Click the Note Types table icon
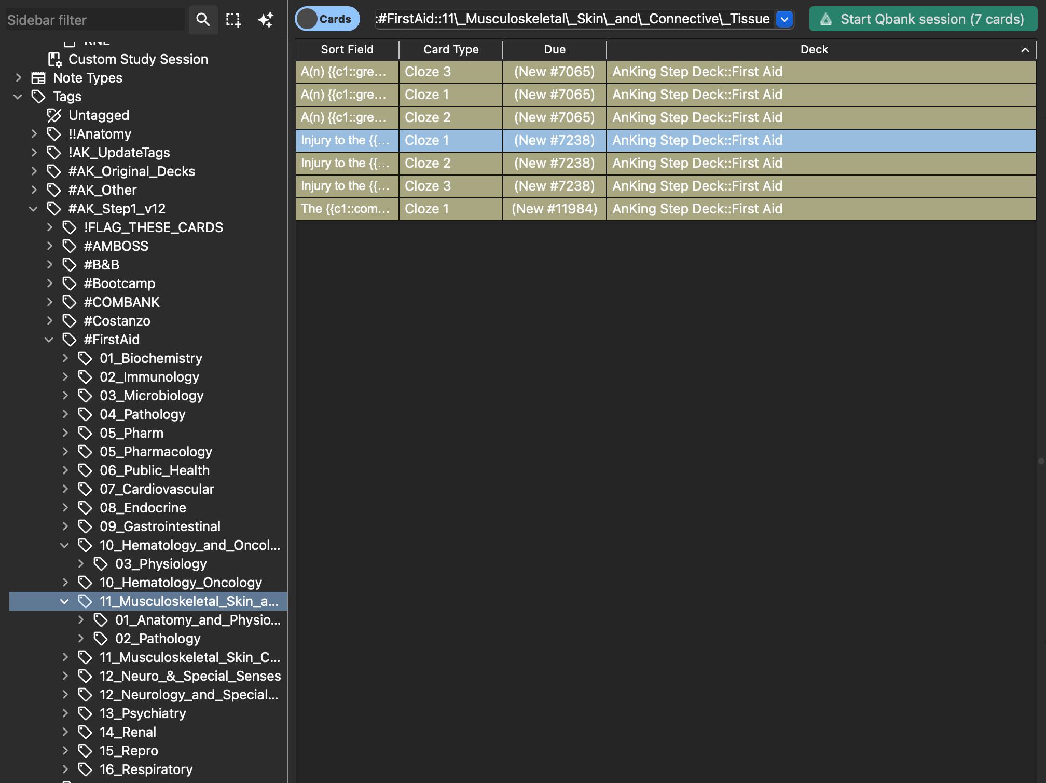This screenshot has width=1046, height=783. [x=38, y=78]
